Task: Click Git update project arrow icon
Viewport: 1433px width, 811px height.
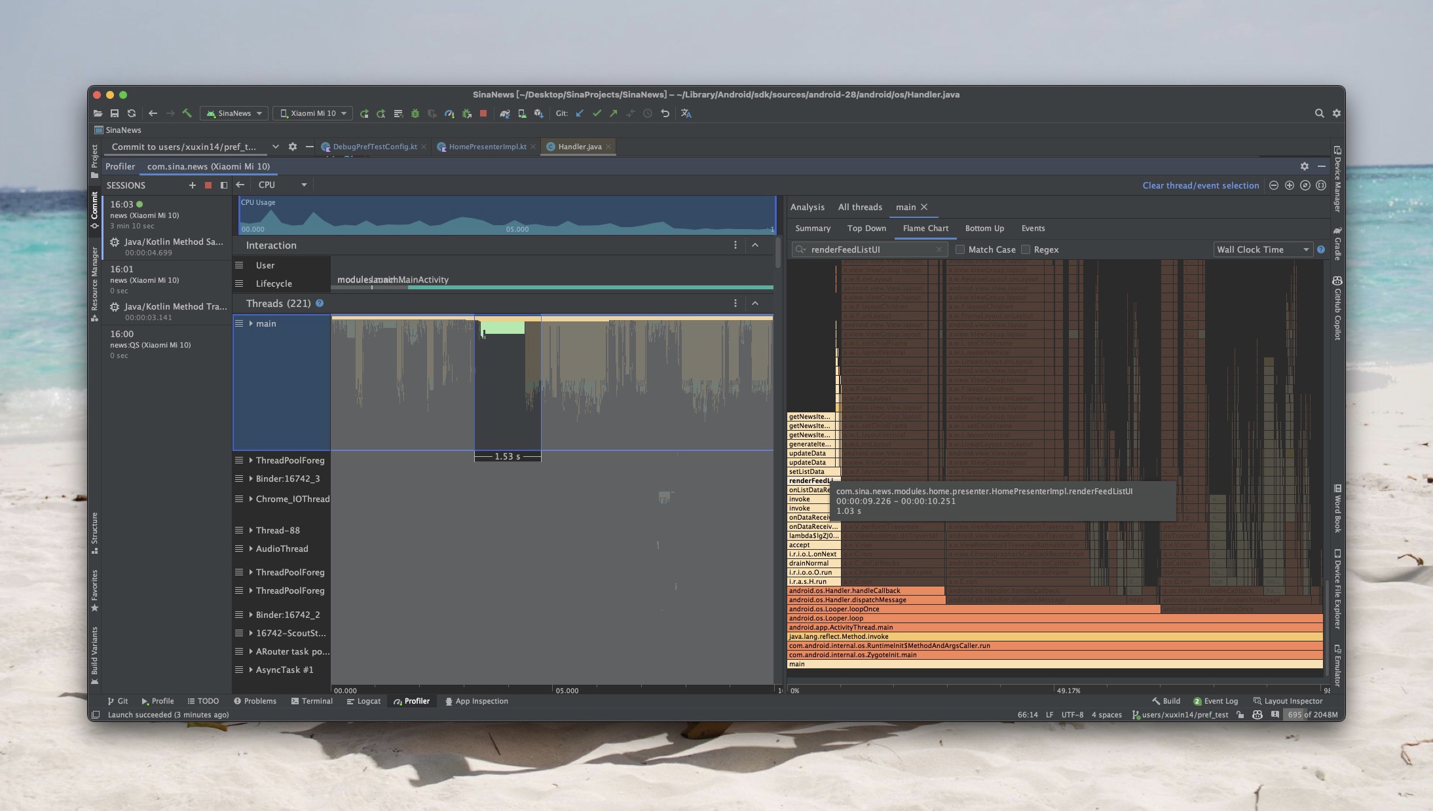Action: click(580, 113)
